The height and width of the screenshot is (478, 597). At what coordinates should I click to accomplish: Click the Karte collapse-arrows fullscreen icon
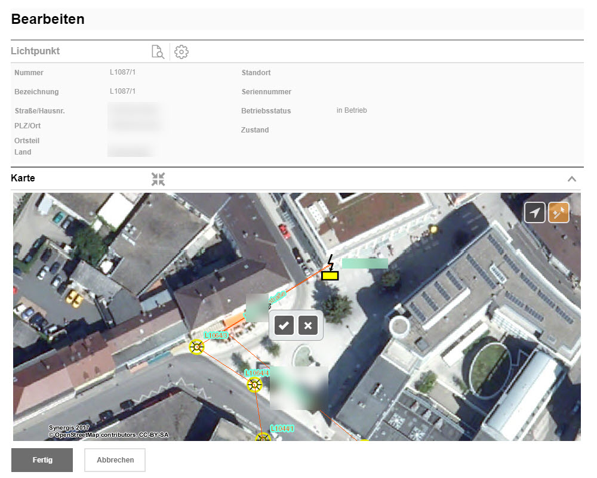(158, 179)
